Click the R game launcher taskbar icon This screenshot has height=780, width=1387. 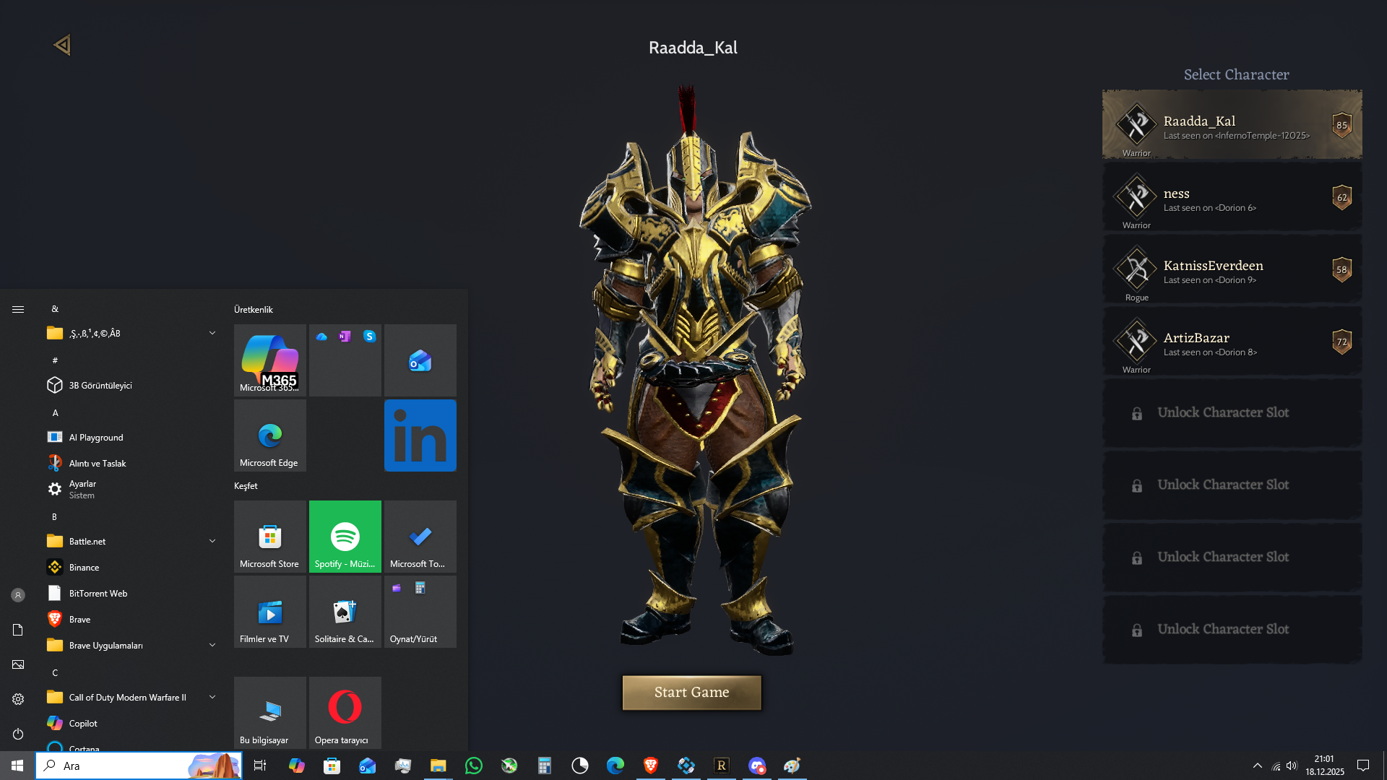point(722,766)
